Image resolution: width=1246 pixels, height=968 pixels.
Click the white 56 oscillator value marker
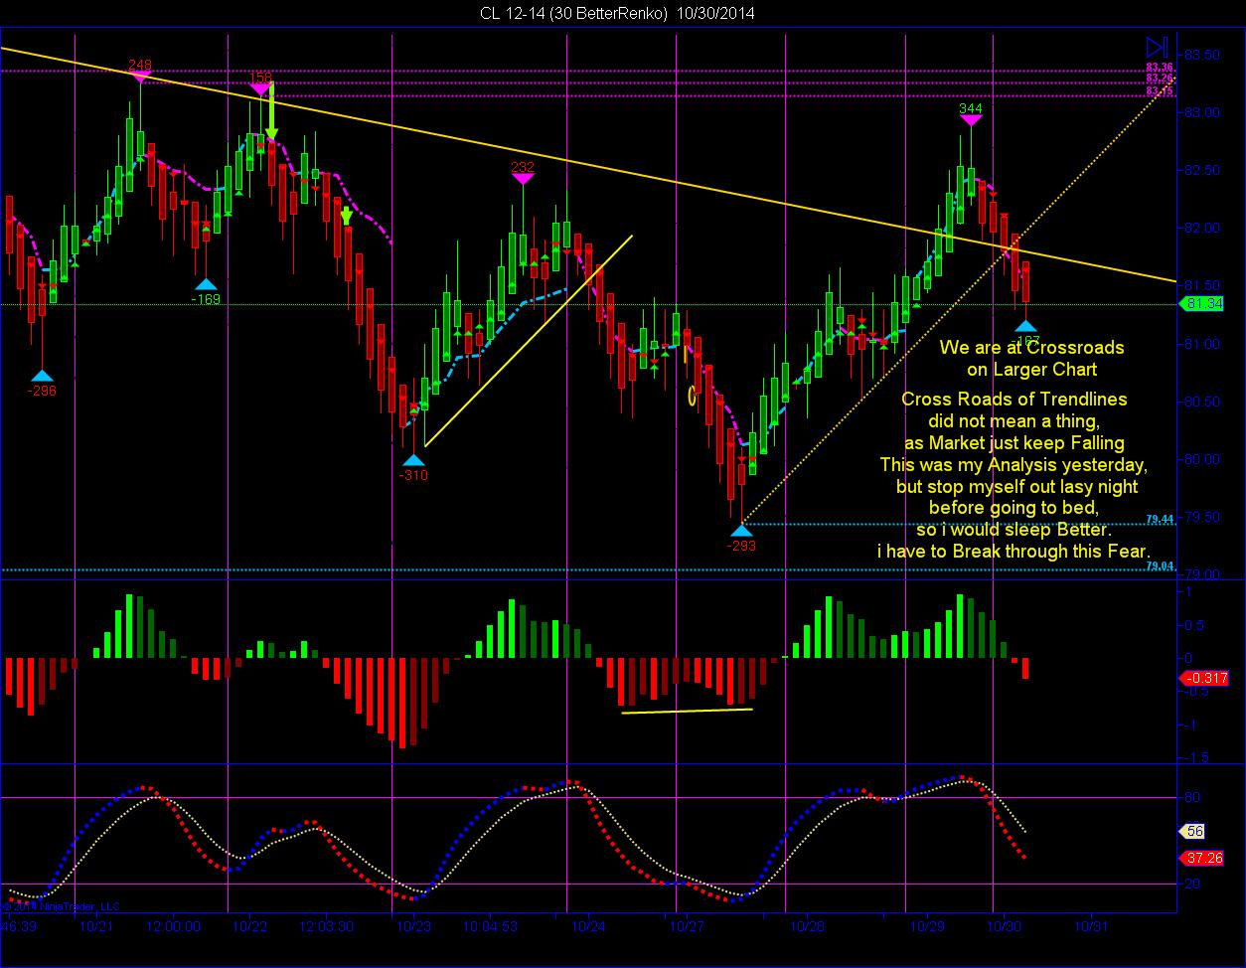(1192, 832)
